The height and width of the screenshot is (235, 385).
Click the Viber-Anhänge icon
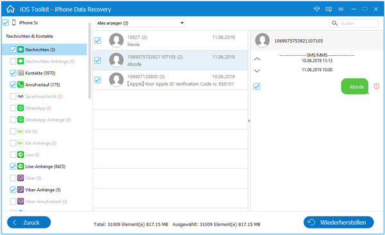(21, 190)
